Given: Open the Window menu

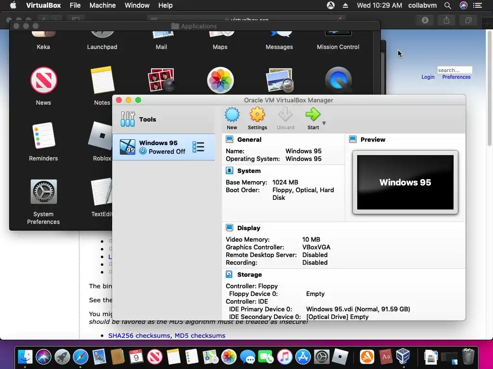Looking at the screenshot, I should 137,5.
